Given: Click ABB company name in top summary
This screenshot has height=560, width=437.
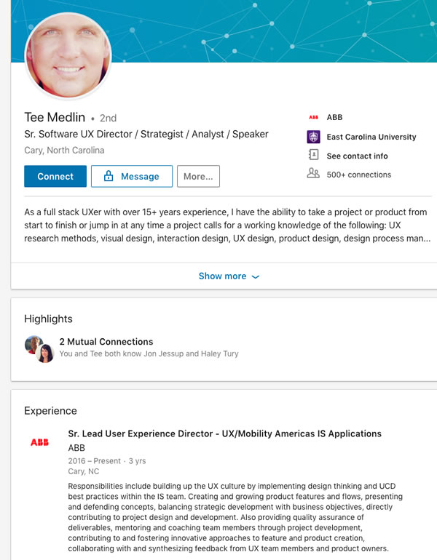Looking at the screenshot, I should tap(334, 117).
